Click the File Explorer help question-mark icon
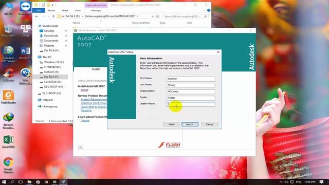Image resolution: width=329 pixels, height=185 pixels. pyautogui.click(x=209, y=10)
